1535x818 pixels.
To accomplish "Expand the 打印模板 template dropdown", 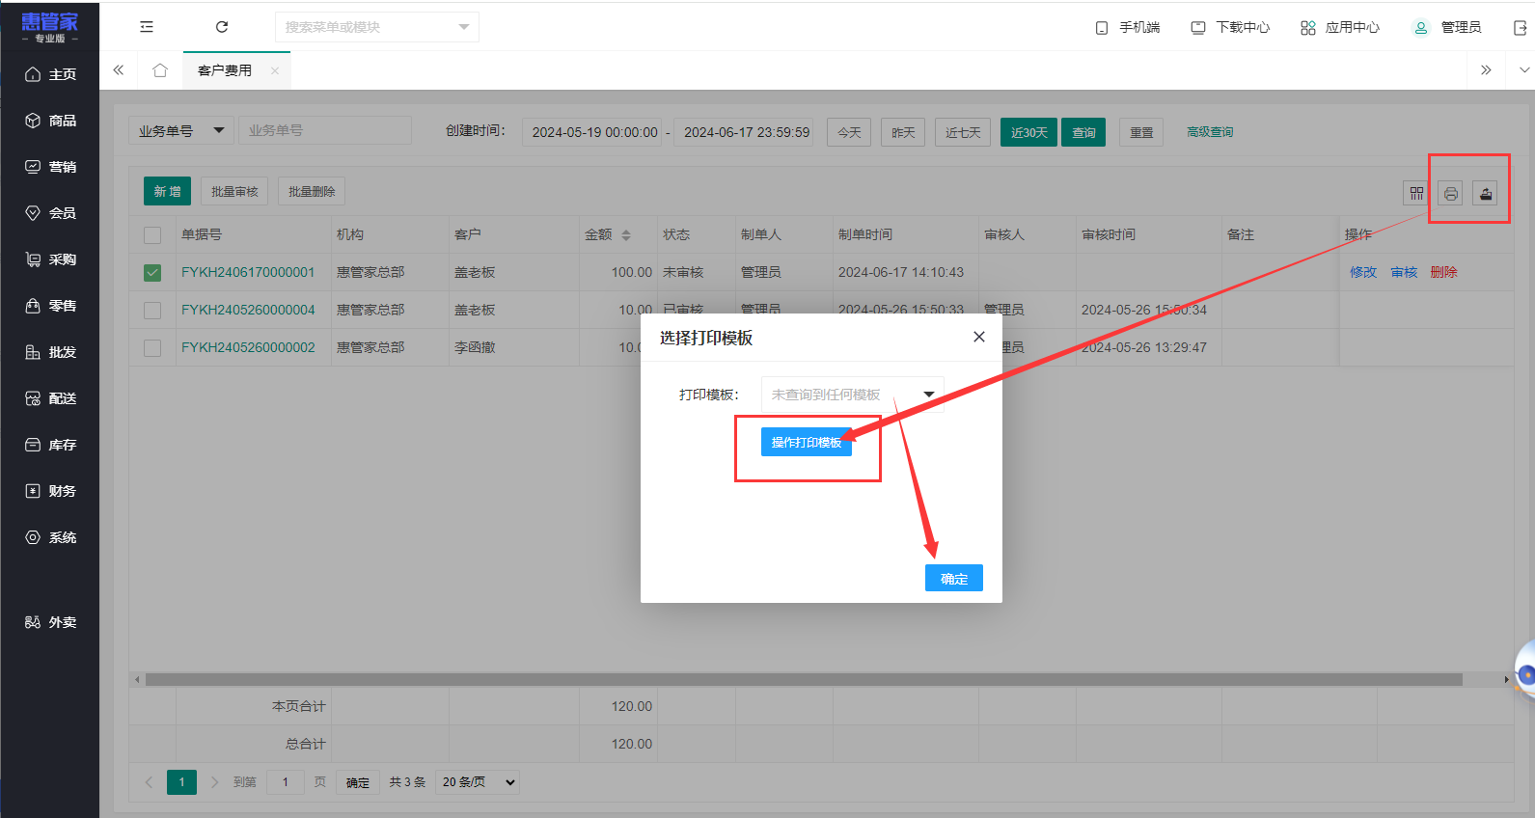I will pos(853,395).
